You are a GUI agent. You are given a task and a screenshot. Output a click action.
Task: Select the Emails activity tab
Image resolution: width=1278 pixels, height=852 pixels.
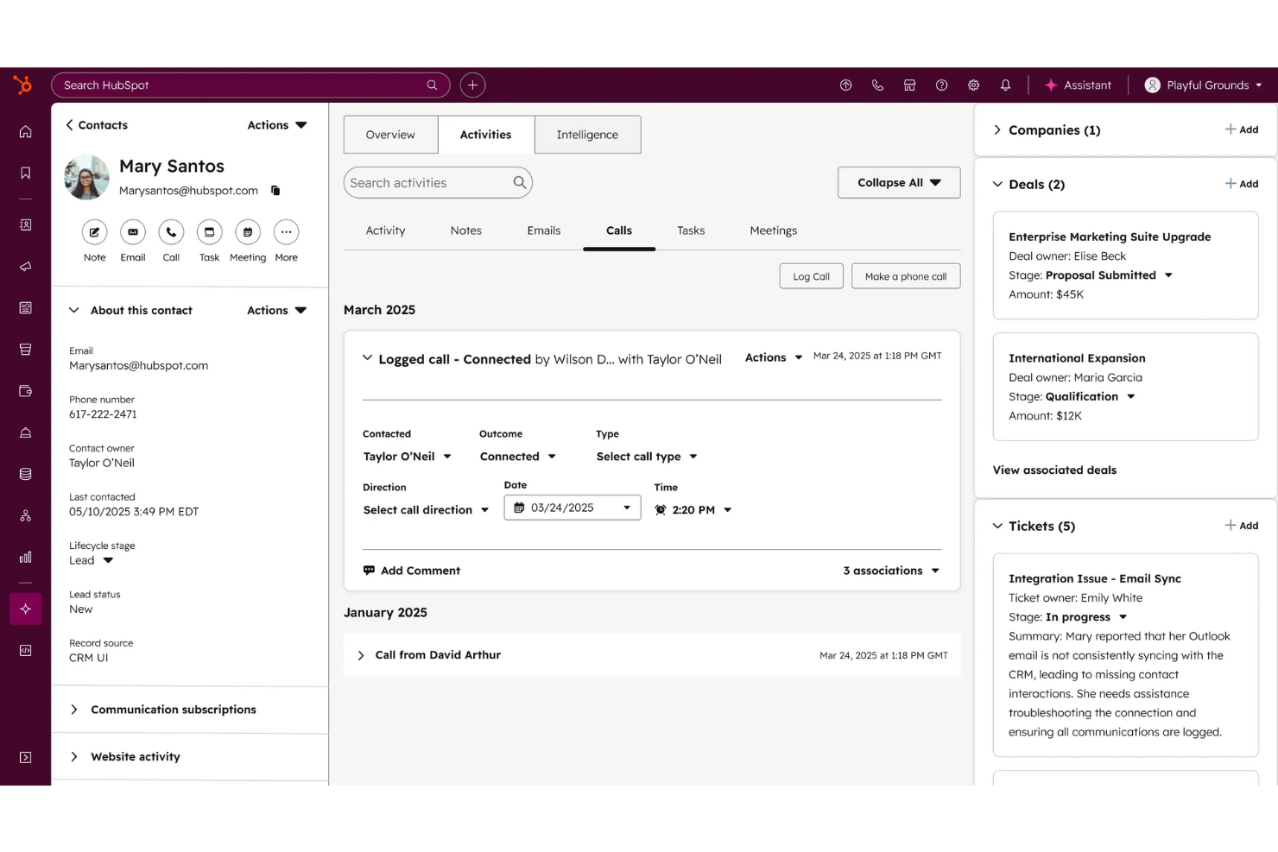tap(544, 230)
